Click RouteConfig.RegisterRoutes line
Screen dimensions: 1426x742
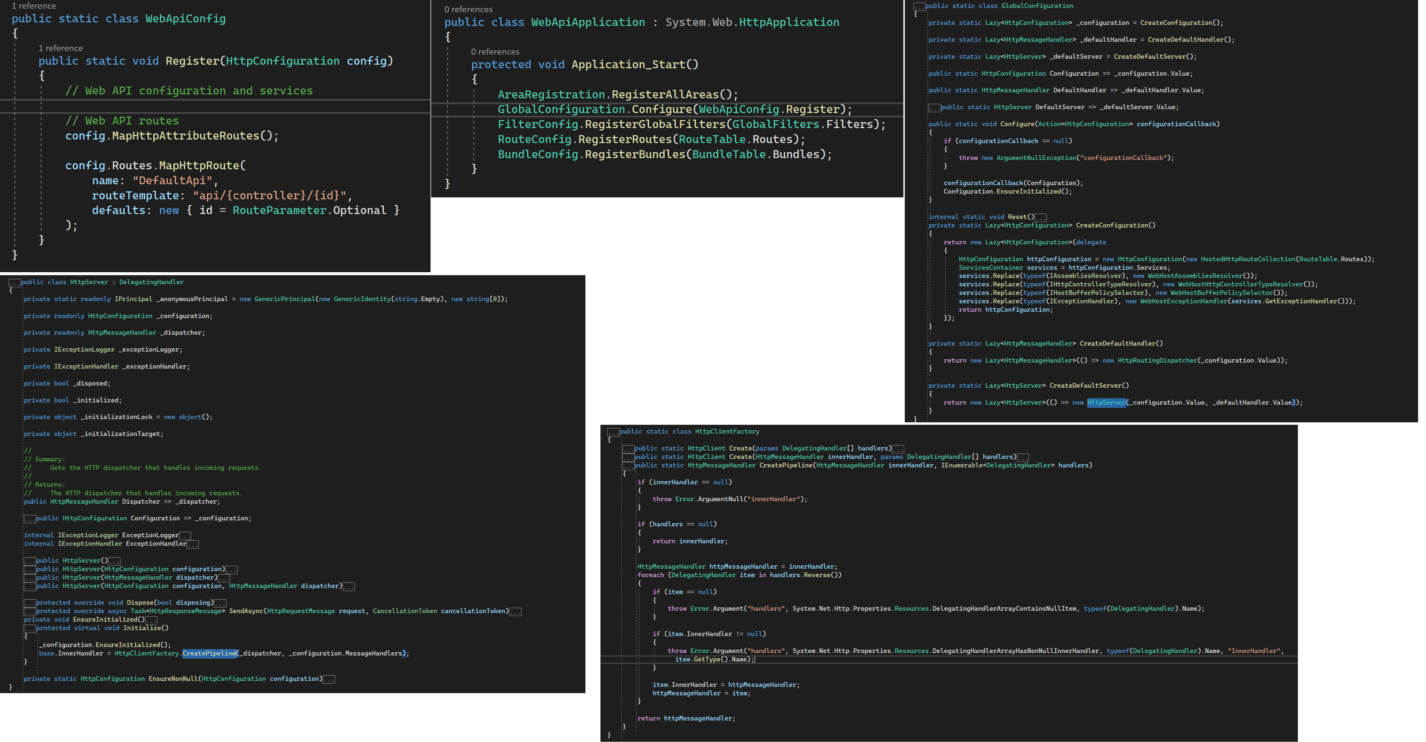652,140
